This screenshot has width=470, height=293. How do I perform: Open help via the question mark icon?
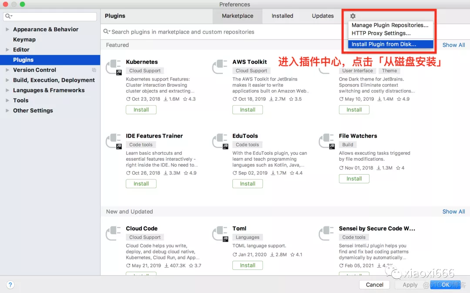tap(10, 285)
